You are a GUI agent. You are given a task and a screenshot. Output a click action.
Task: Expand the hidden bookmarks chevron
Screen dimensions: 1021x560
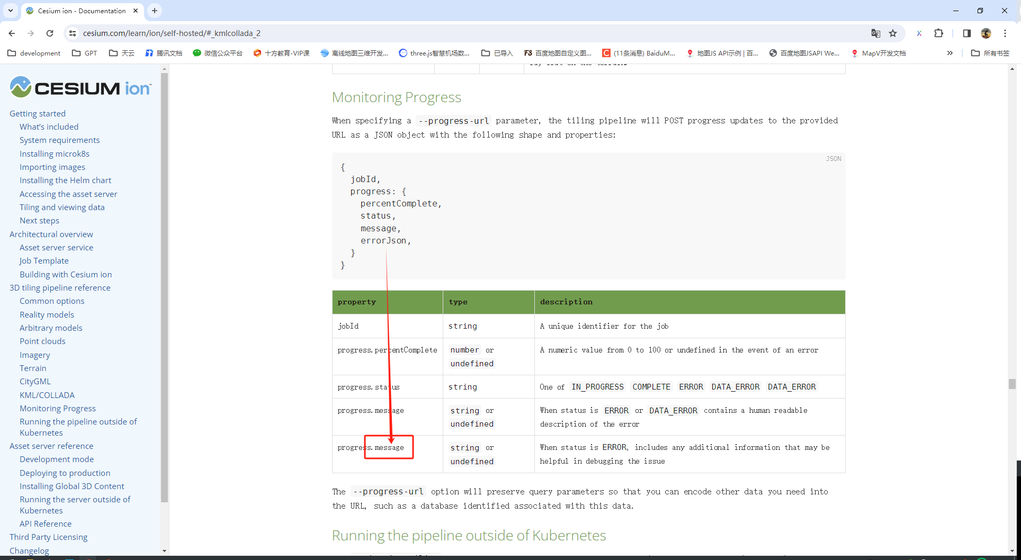(x=951, y=53)
